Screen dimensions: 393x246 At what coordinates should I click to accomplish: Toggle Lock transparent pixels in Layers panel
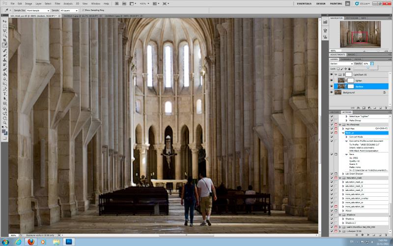click(x=338, y=69)
